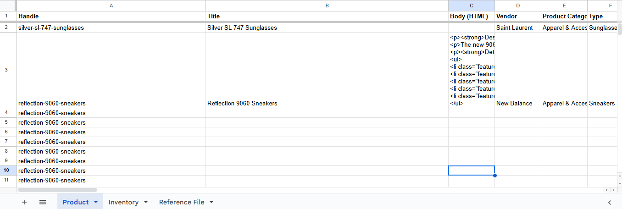Switch to the Reference File tab
This screenshot has height=209, width=622.
(181, 202)
